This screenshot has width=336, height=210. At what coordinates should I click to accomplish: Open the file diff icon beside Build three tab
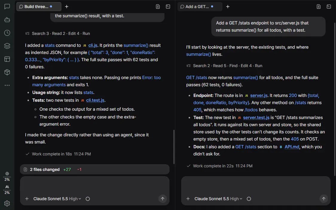coord(158,7)
